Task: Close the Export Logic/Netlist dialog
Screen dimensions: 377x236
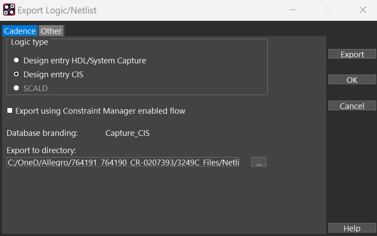Action: pyautogui.click(x=363, y=10)
